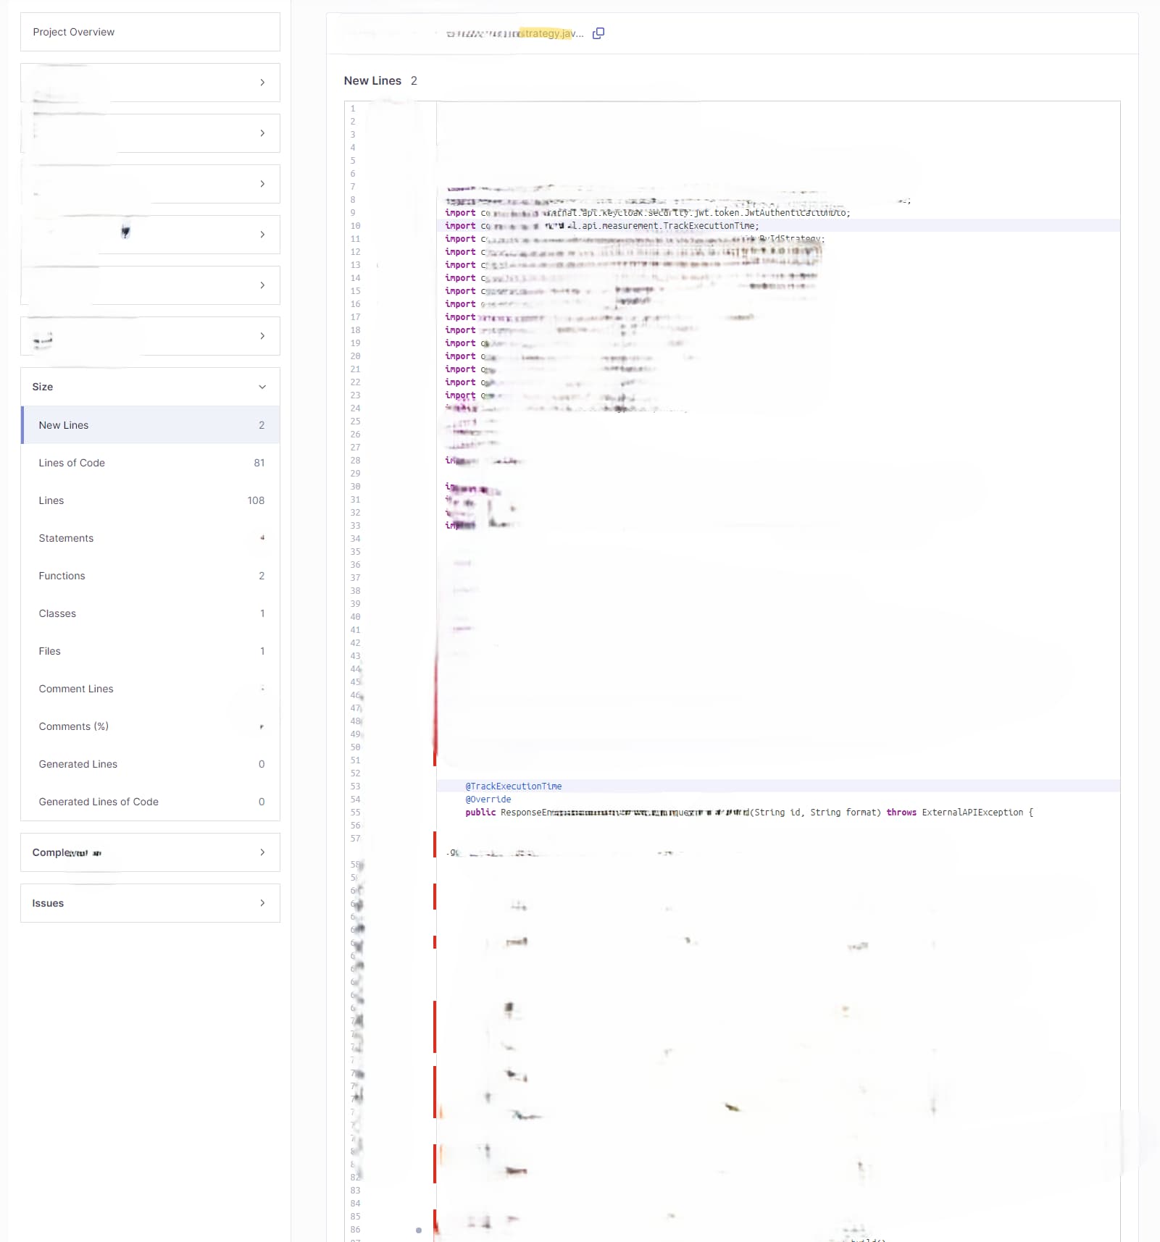Open the Project Overview measure page
This screenshot has width=1160, height=1242.
pos(150,32)
